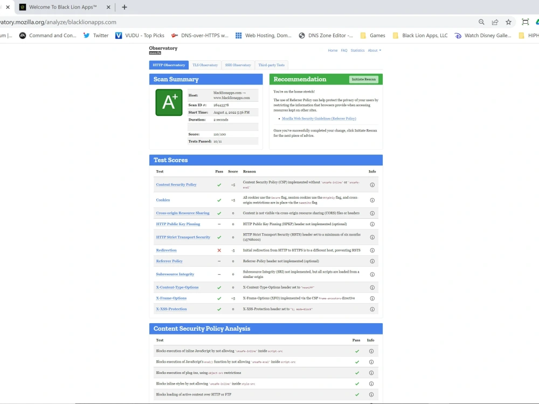The image size is (539, 404).
Task: Bookmark this page with the star icon
Action: [508, 22]
